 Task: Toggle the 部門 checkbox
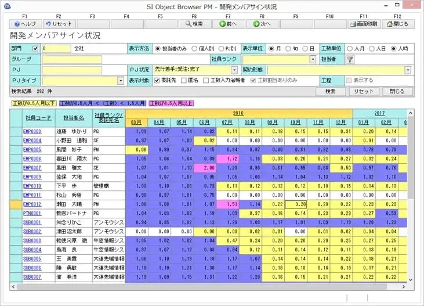coord(36,49)
